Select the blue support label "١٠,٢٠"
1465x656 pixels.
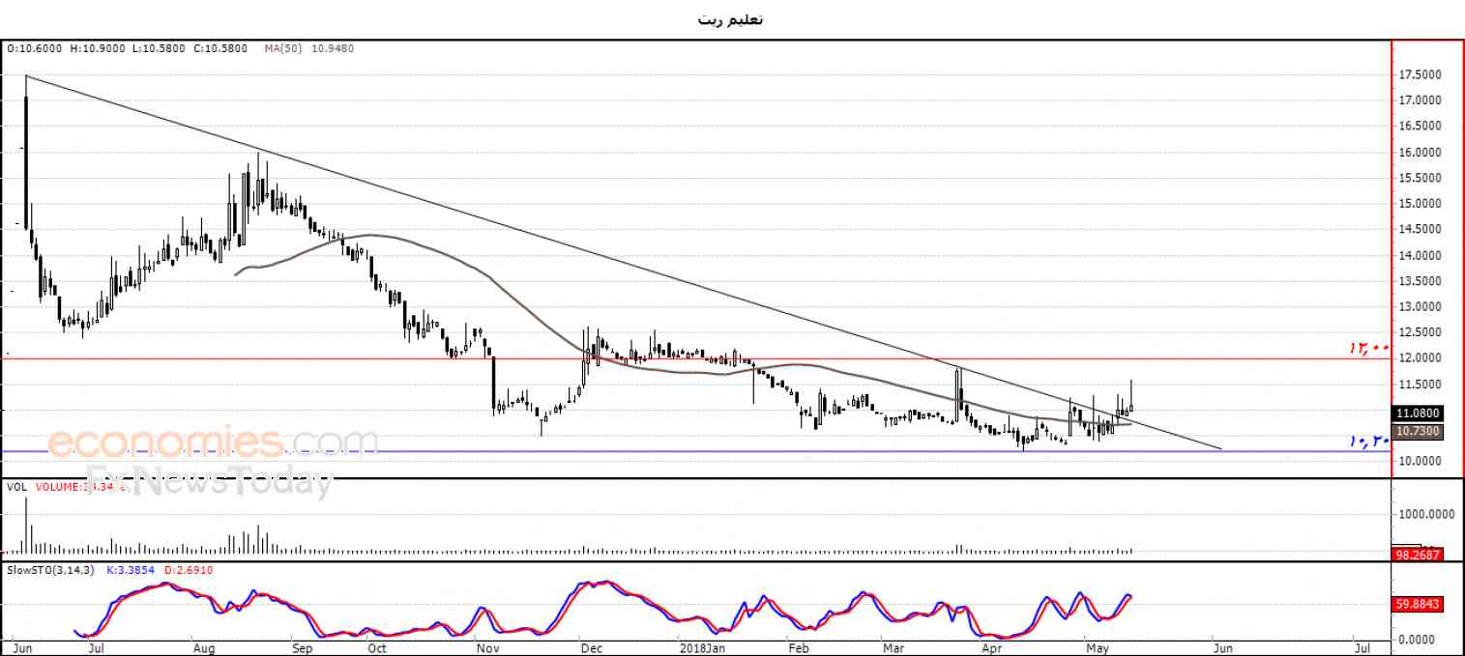click(1368, 441)
